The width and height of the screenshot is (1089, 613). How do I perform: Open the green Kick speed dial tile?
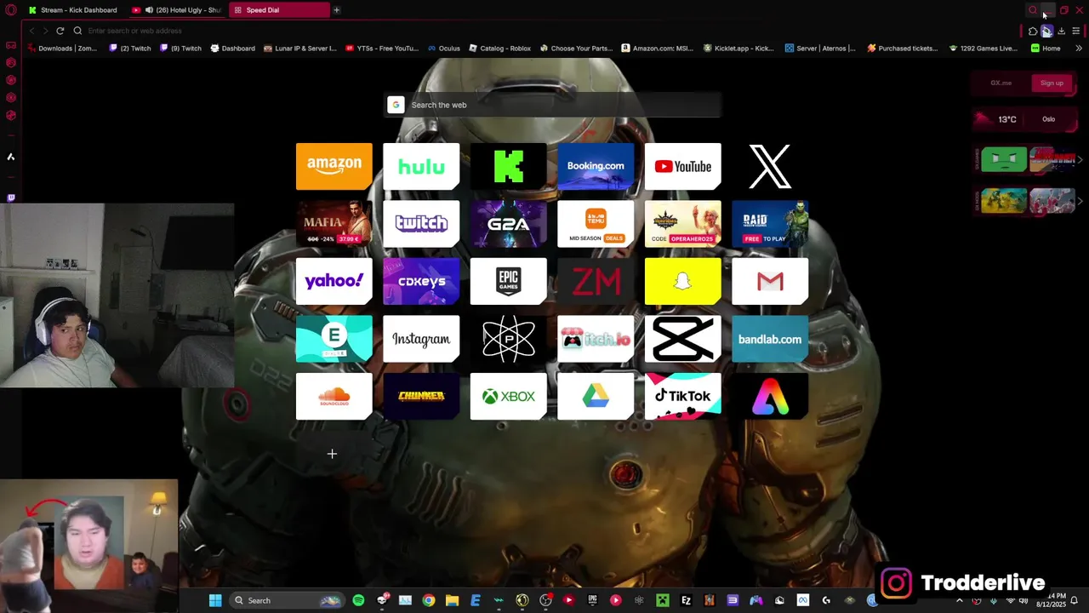(x=508, y=166)
